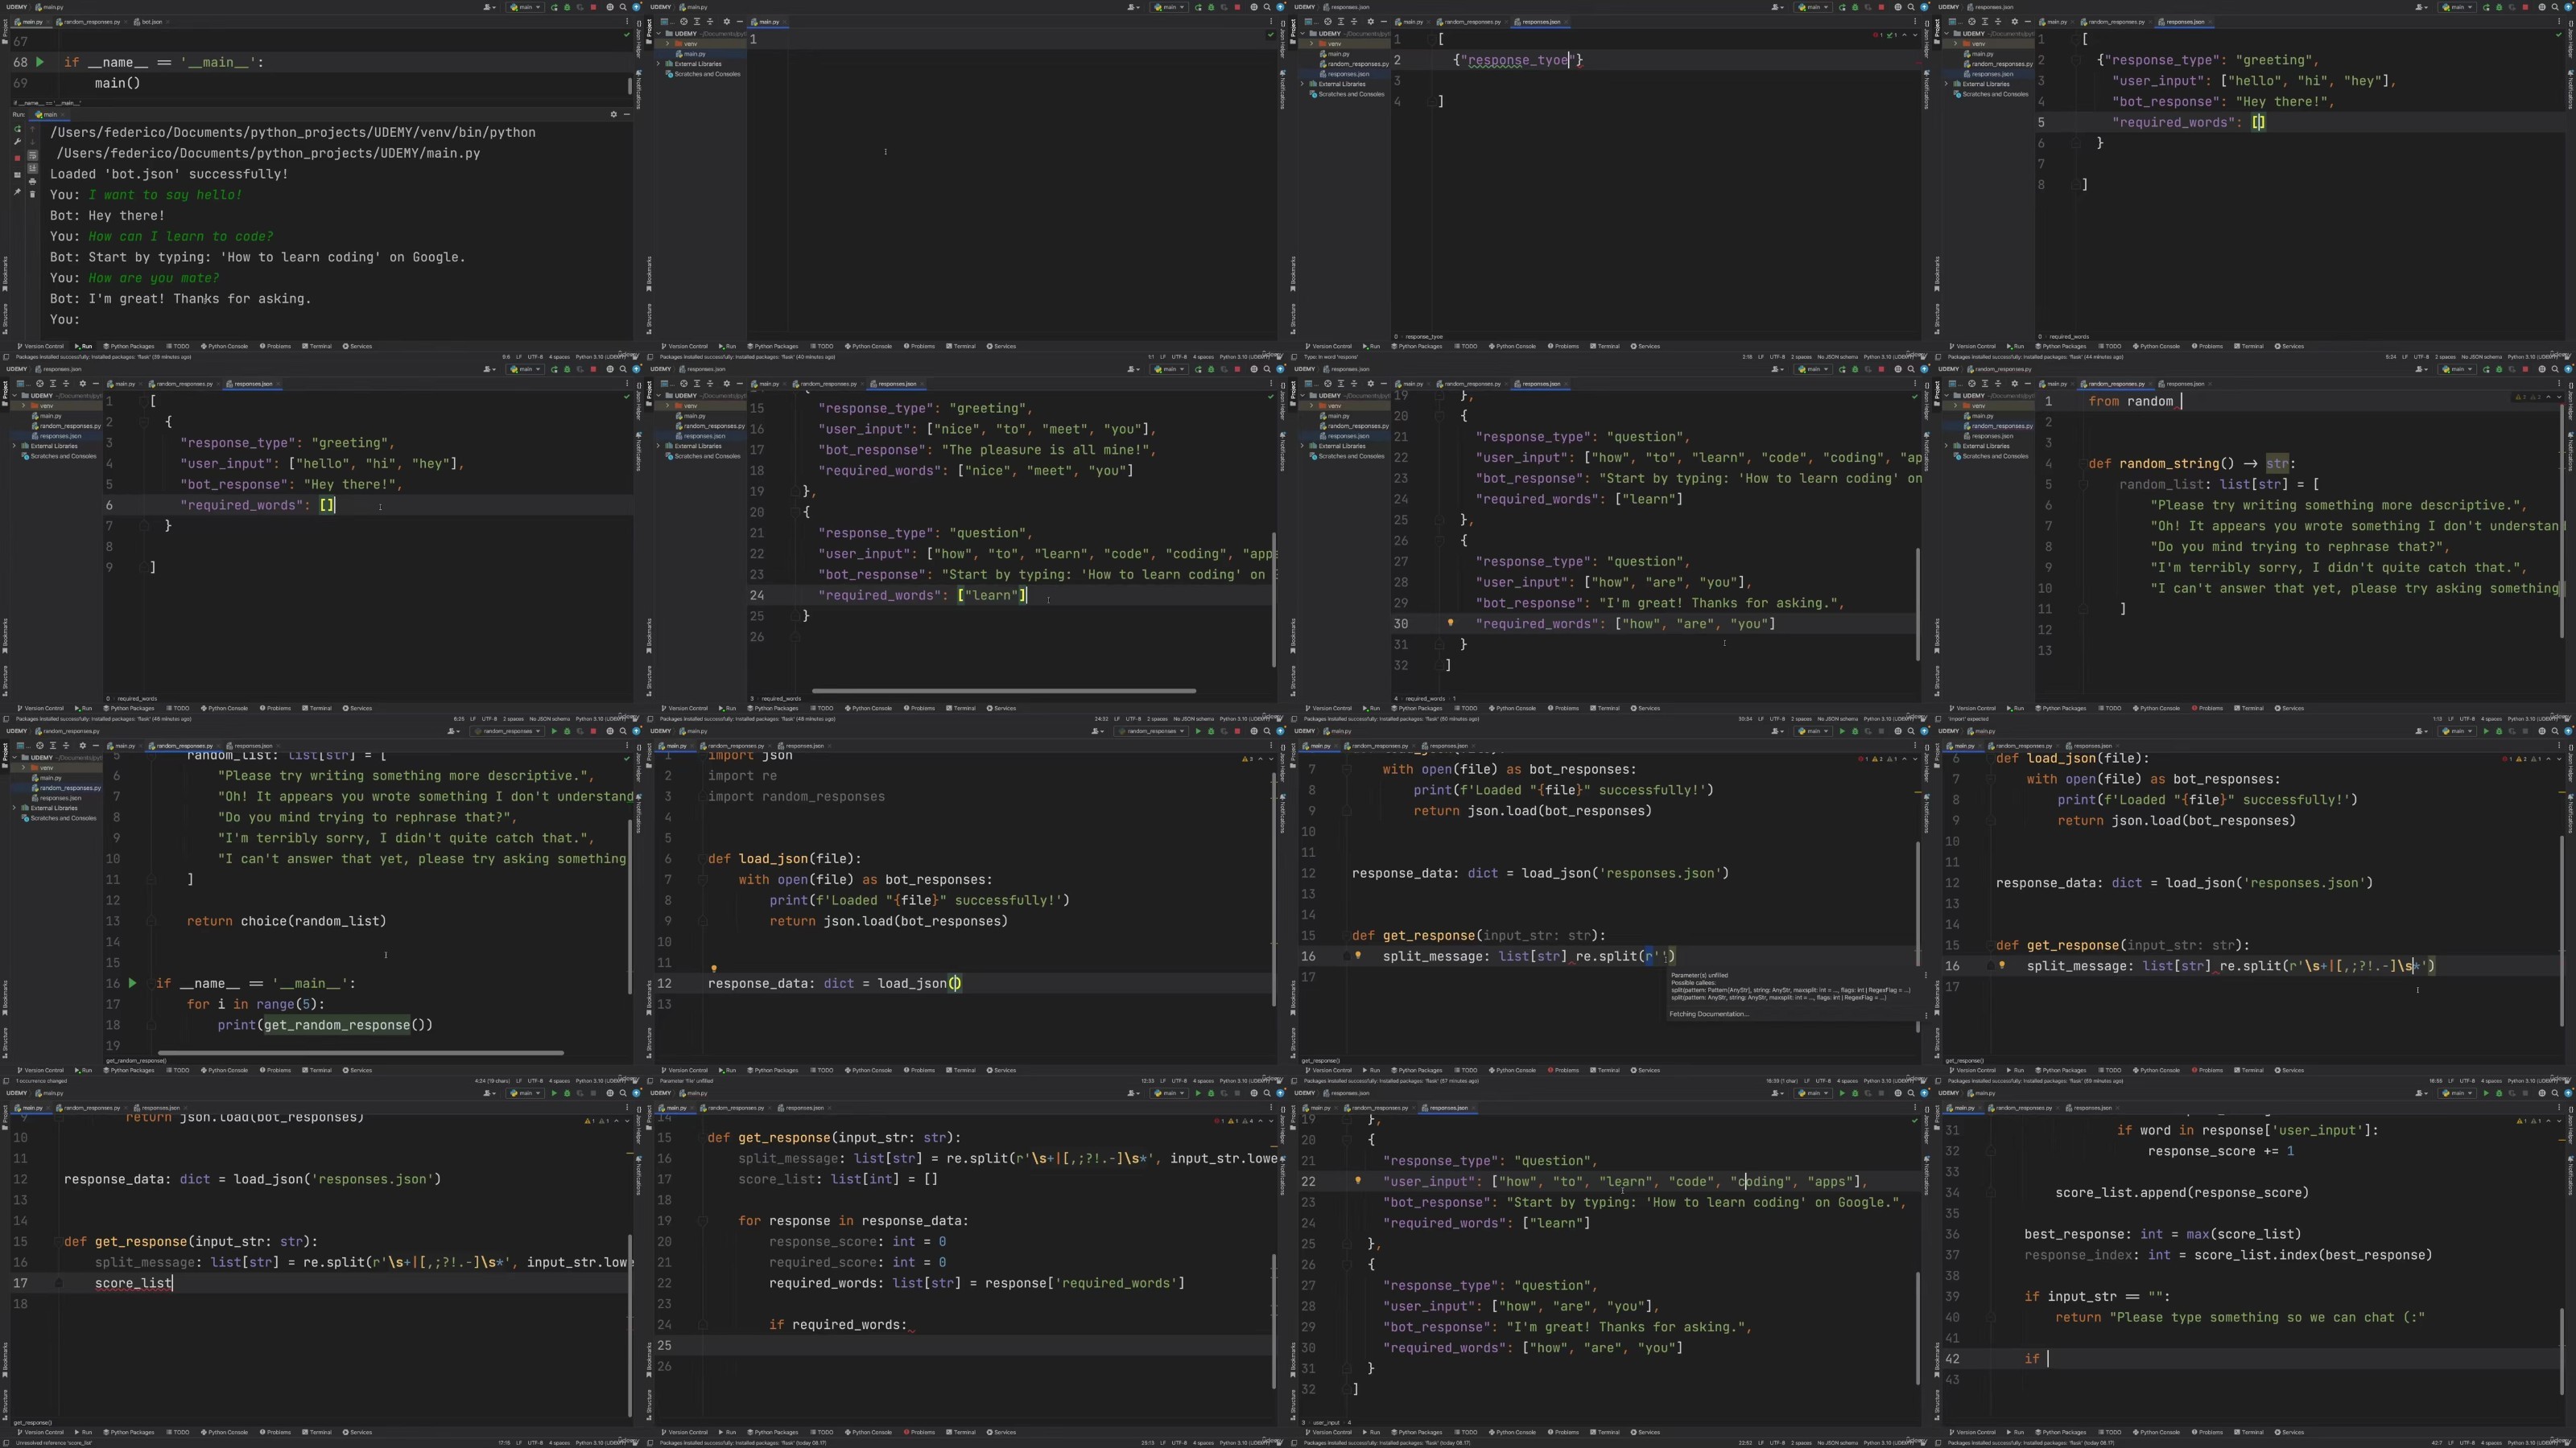
Task: Toggle the pin tab icon in the Run console
Action: [x=17, y=192]
